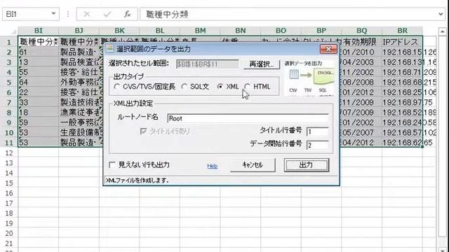Select column header BQ

point(362,31)
